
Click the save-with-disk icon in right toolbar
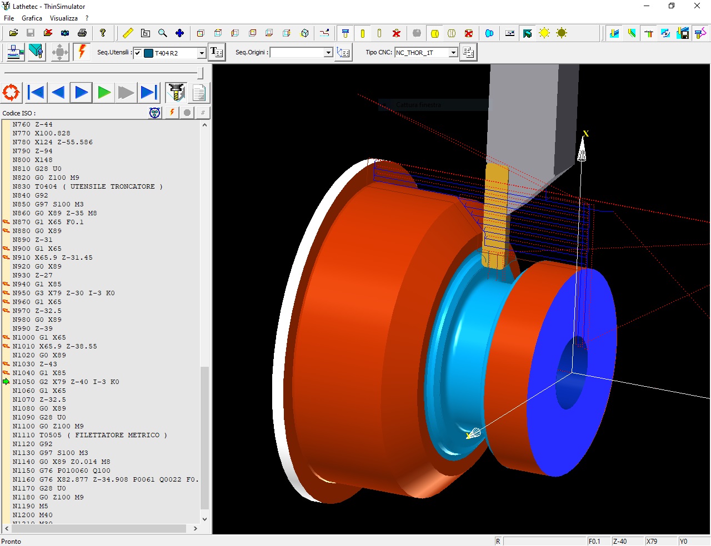(x=683, y=33)
